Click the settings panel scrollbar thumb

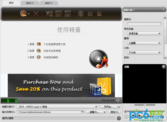(x=165, y=31)
